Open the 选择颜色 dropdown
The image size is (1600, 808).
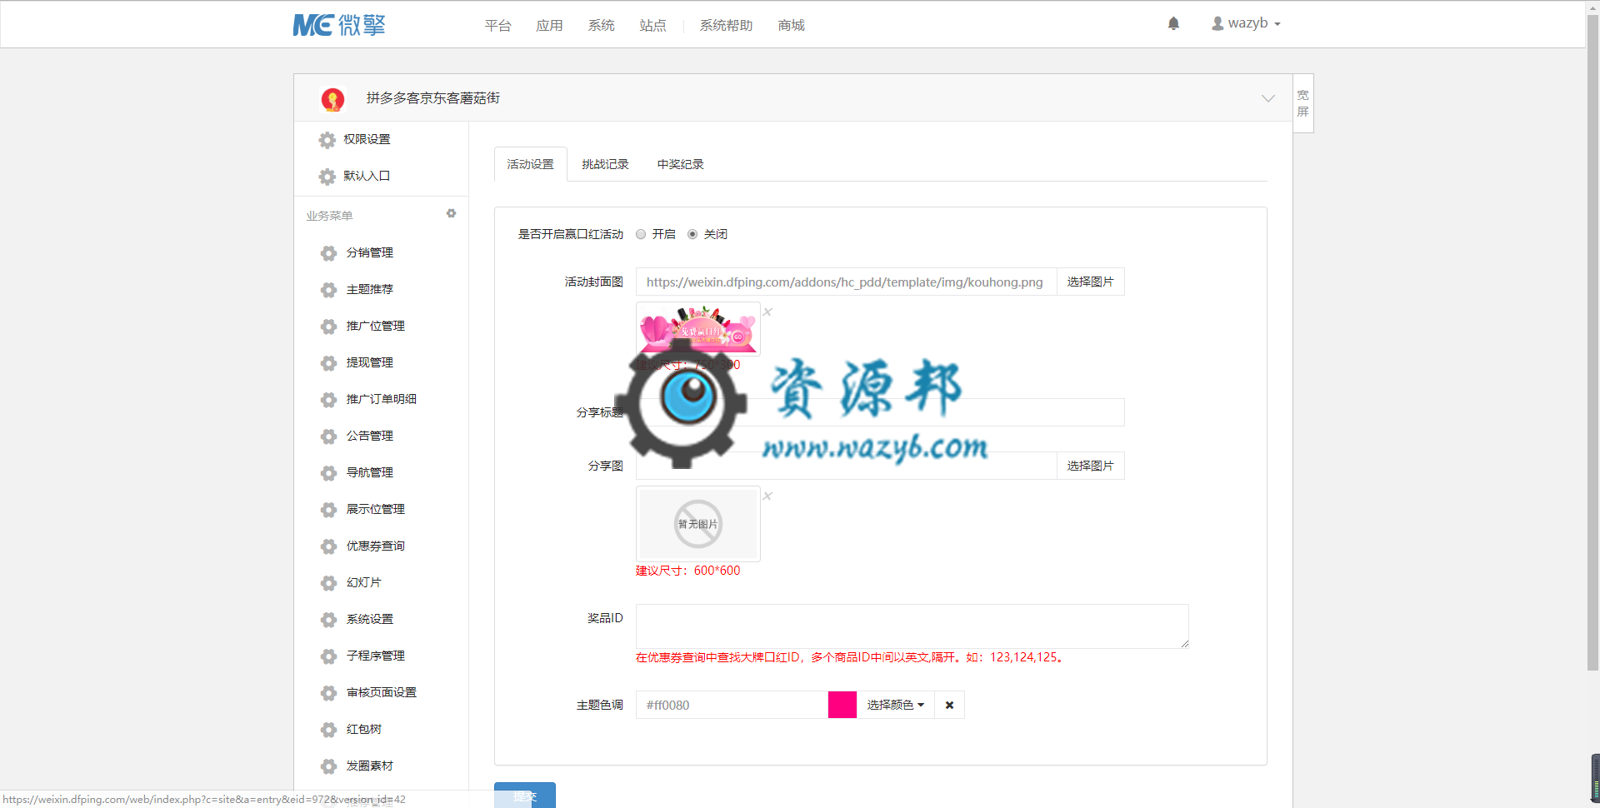click(x=895, y=705)
